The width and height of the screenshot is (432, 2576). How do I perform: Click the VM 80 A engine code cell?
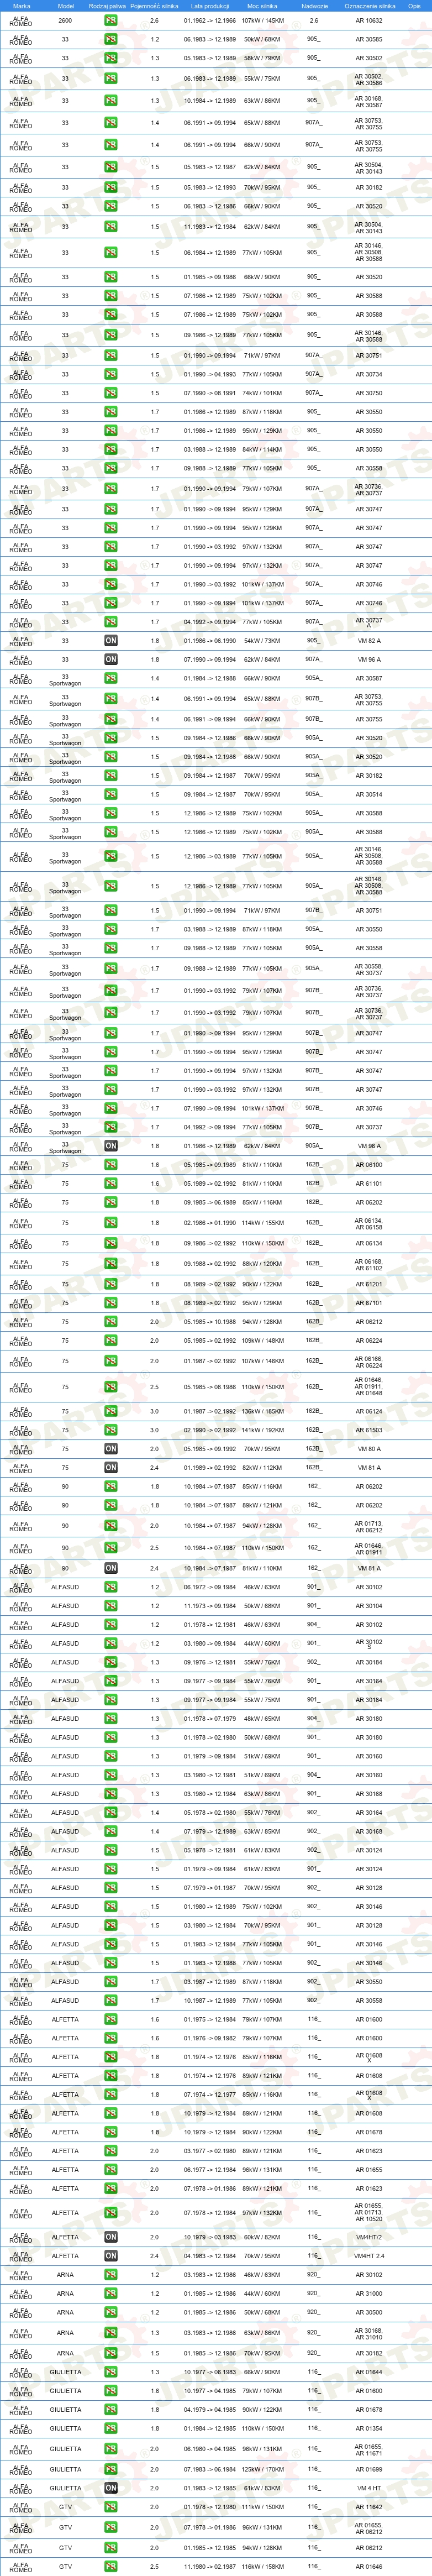tap(368, 1449)
